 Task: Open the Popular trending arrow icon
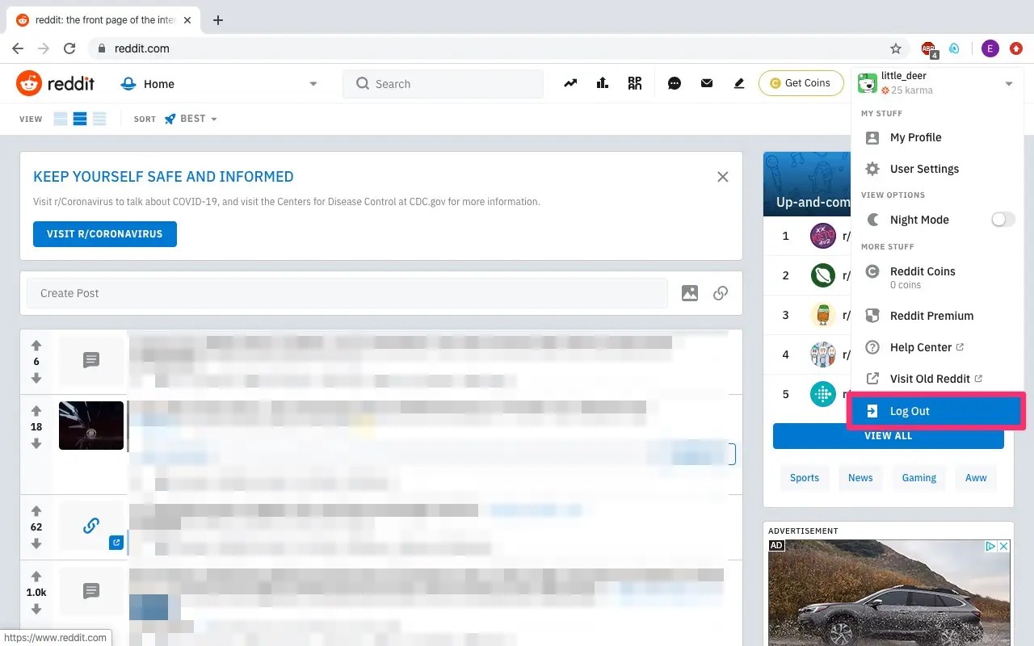pos(570,83)
